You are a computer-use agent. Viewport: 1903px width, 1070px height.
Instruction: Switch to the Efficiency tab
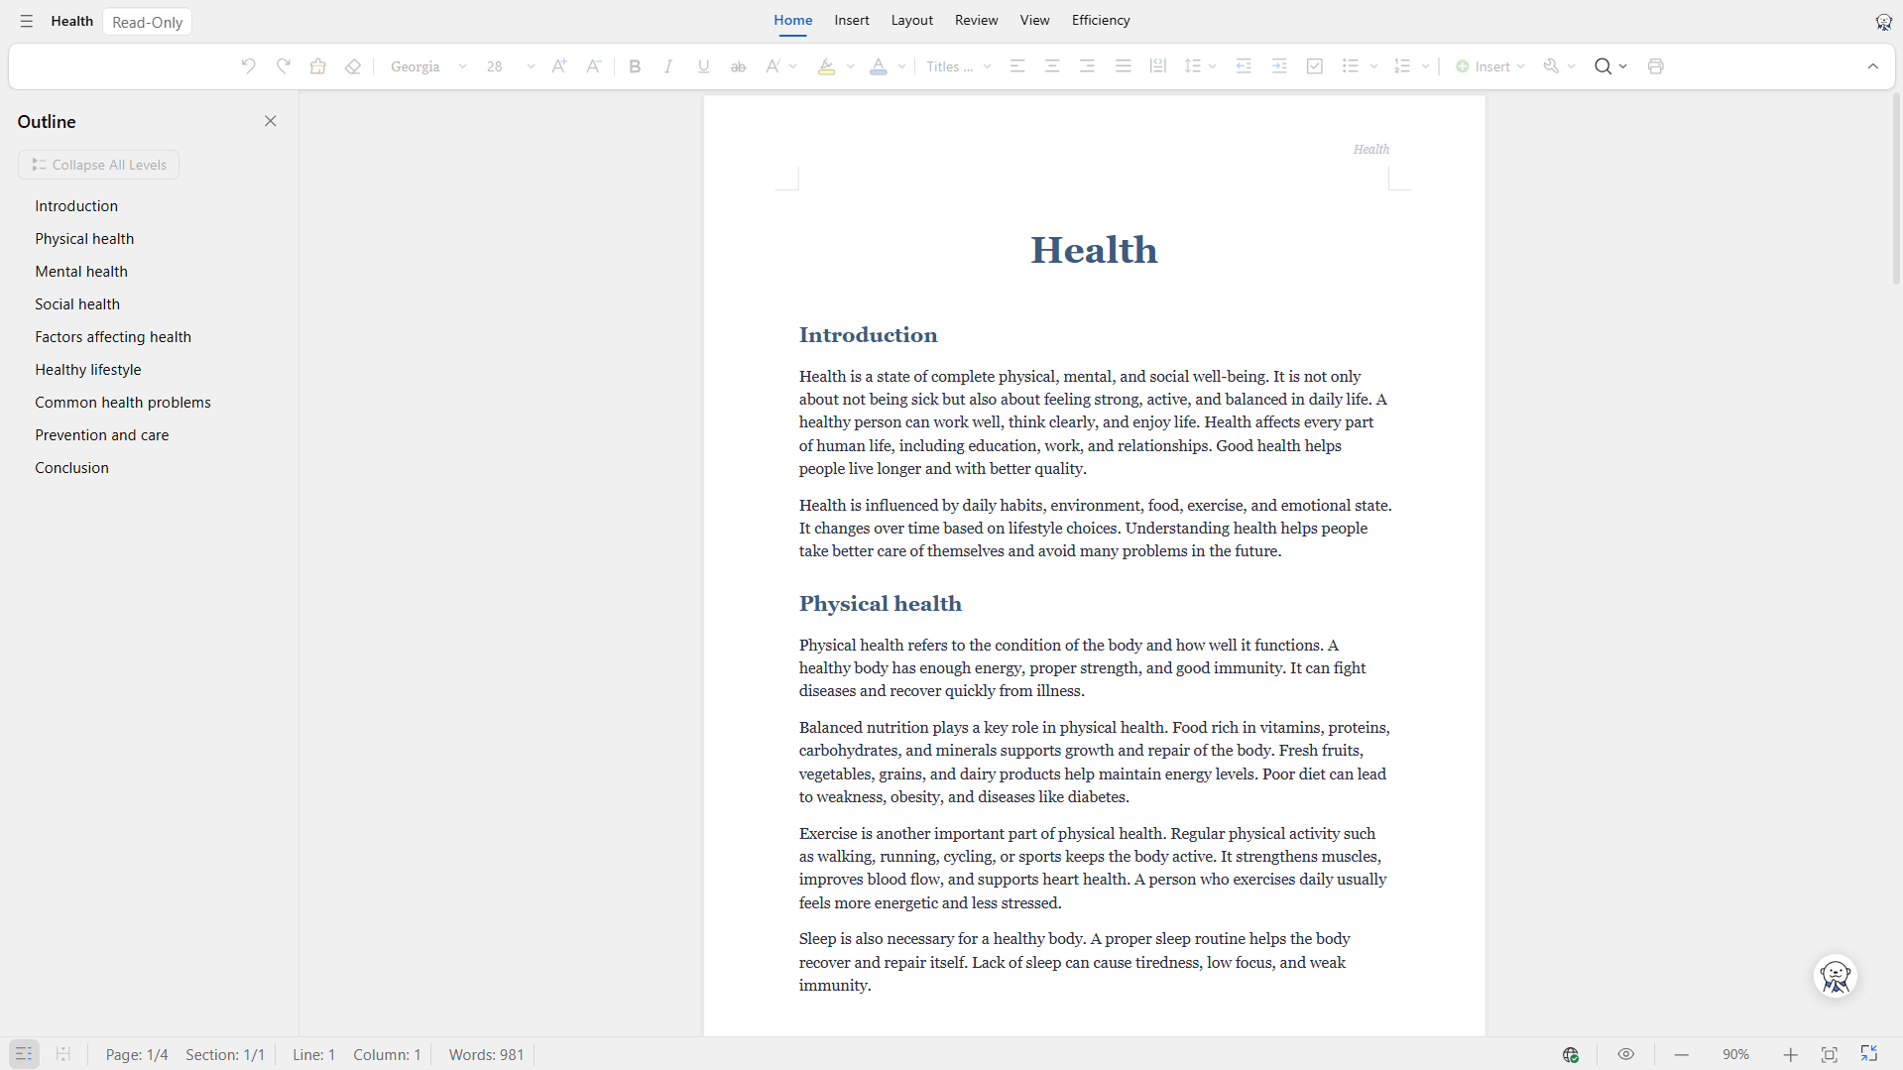point(1101,20)
